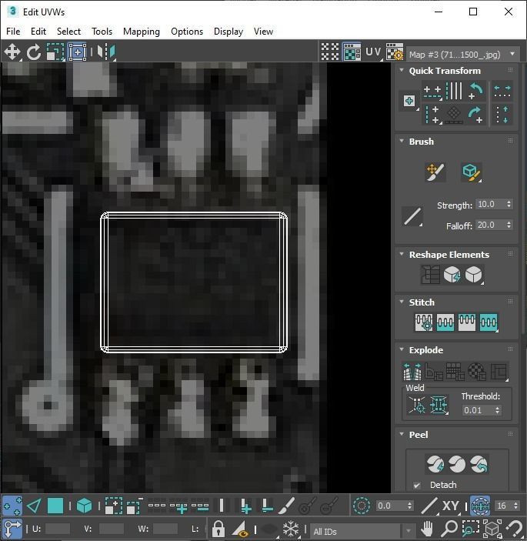Click Quick Peel icon

[x=435, y=464]
